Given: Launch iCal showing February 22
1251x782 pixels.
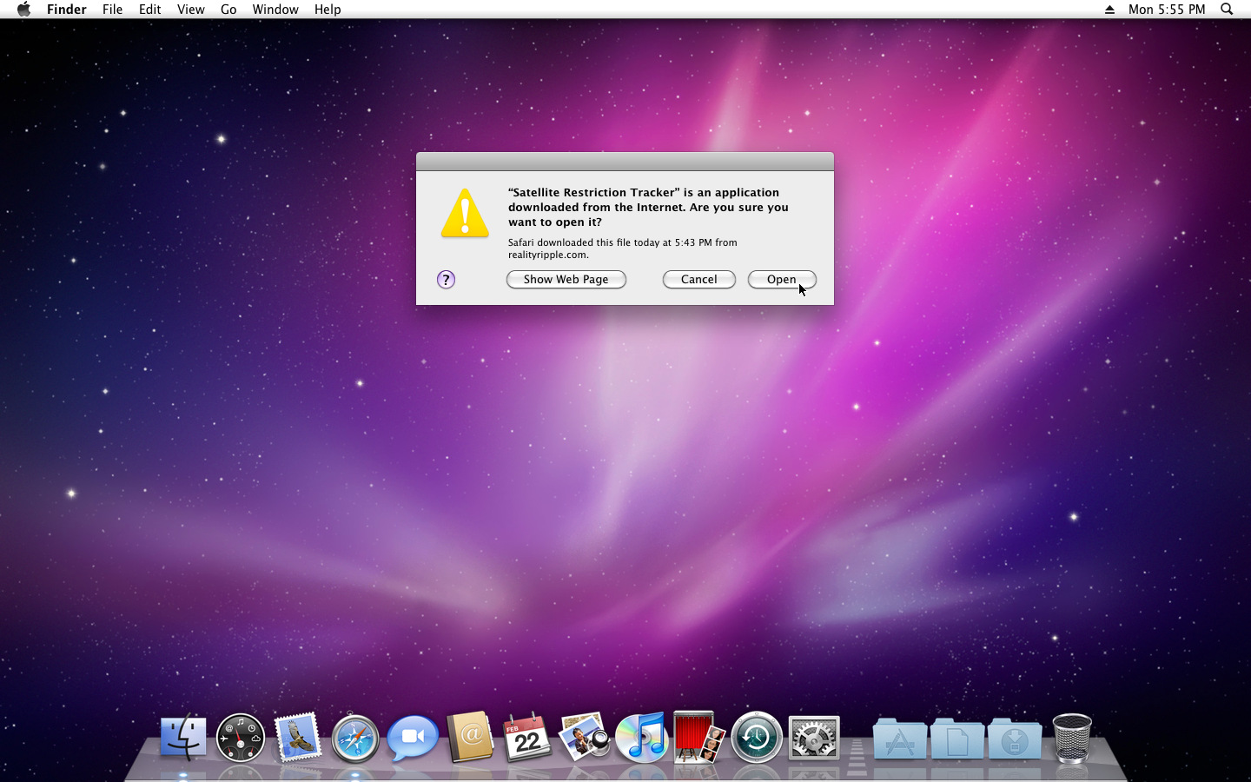Looking at the screenshot, I should pos(527,738).
